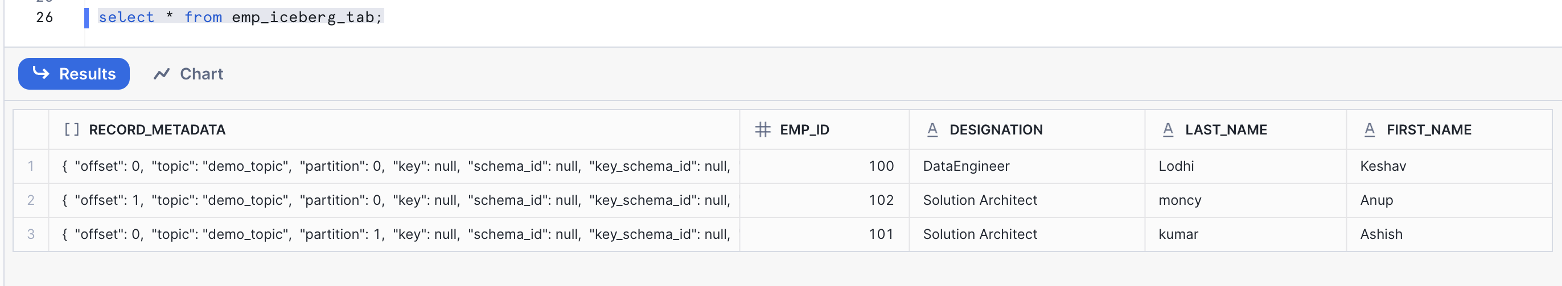Click the line chart icon
The width and height of the screenshot is (1562, 286).
coord(161,74)
